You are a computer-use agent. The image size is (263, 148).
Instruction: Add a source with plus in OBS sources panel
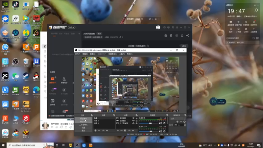[118, 131]
